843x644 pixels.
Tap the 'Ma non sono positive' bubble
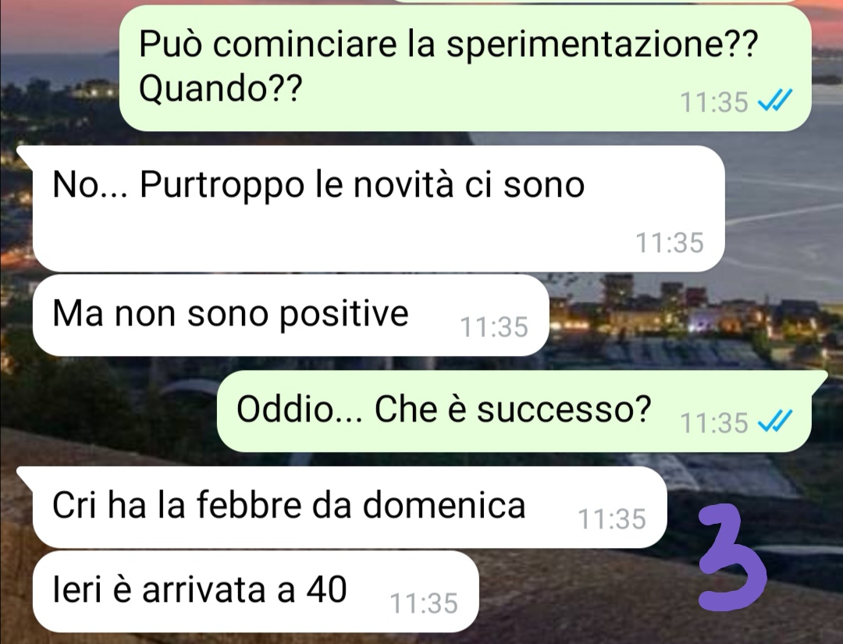click(291, 315)
